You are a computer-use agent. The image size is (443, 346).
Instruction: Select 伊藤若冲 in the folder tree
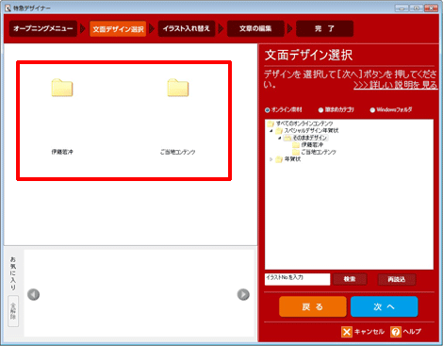point(312,145)
